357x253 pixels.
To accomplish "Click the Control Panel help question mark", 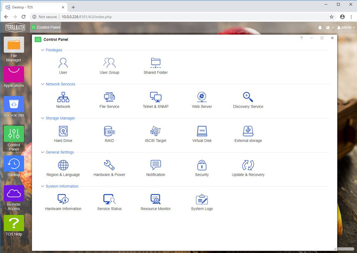I will pos(301,38).
